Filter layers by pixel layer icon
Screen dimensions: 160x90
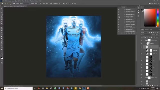coord(149,32)
